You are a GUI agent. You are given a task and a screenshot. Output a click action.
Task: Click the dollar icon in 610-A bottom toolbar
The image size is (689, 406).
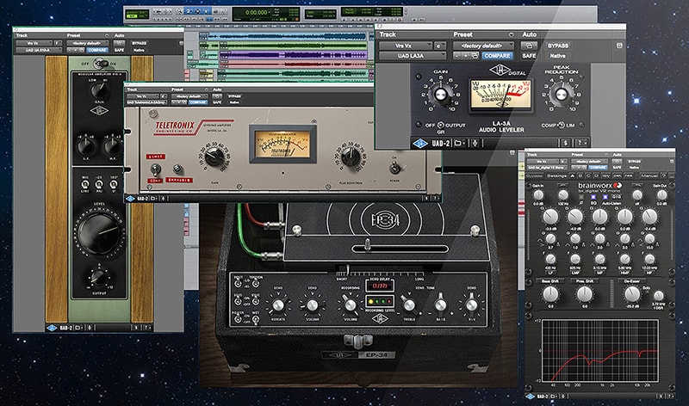[x=136, y=328]
